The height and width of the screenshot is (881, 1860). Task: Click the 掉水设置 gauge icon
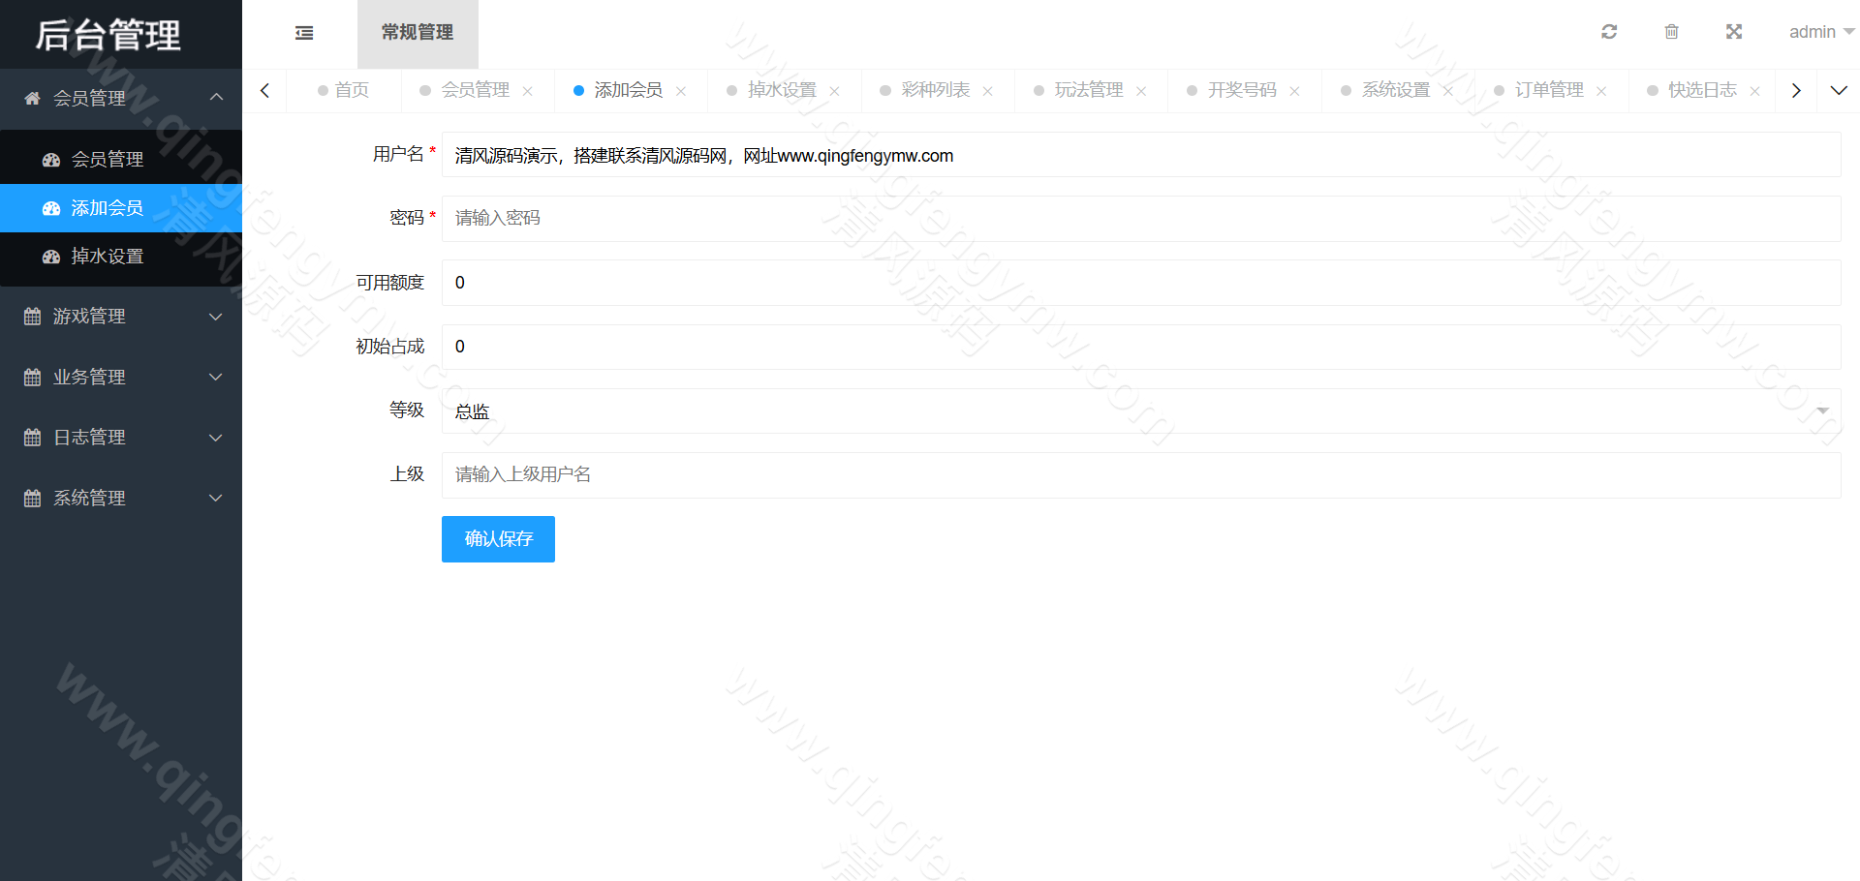[x=51, y=257]
